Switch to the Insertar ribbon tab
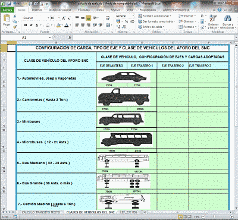This screenshot has height=220, width=238. coord(37,10)
